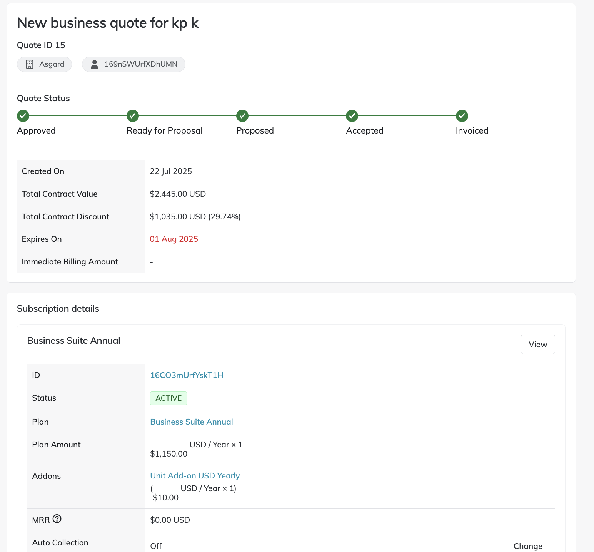Click the Quote ID 15 label
This screenshot has height=552, width=594.
click(x=41, y=45)
